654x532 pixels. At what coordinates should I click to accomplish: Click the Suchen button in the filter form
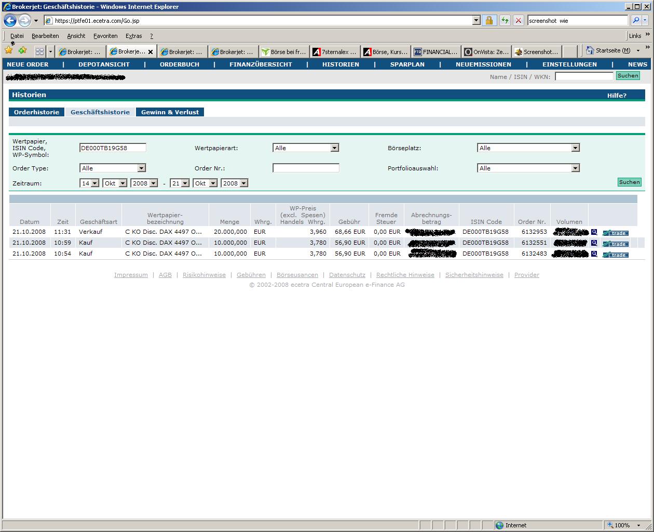click(x=629, y=182)
